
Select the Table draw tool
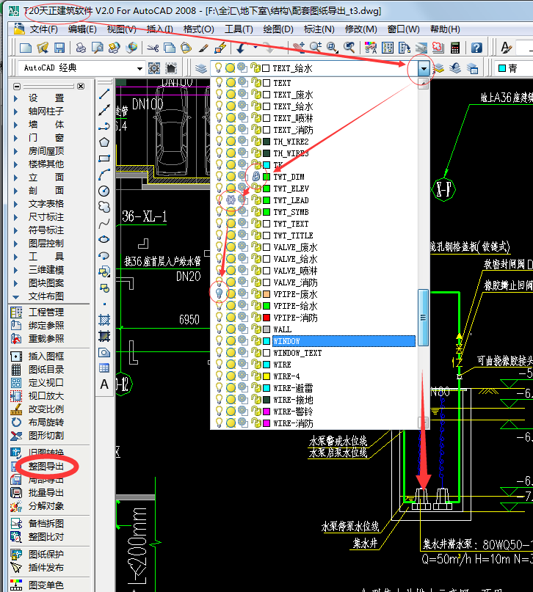104,368
